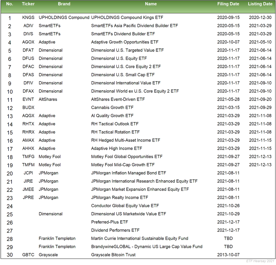
Task: Select the JPMorgan Realty Income ETF name
Action: click(119, 198)
